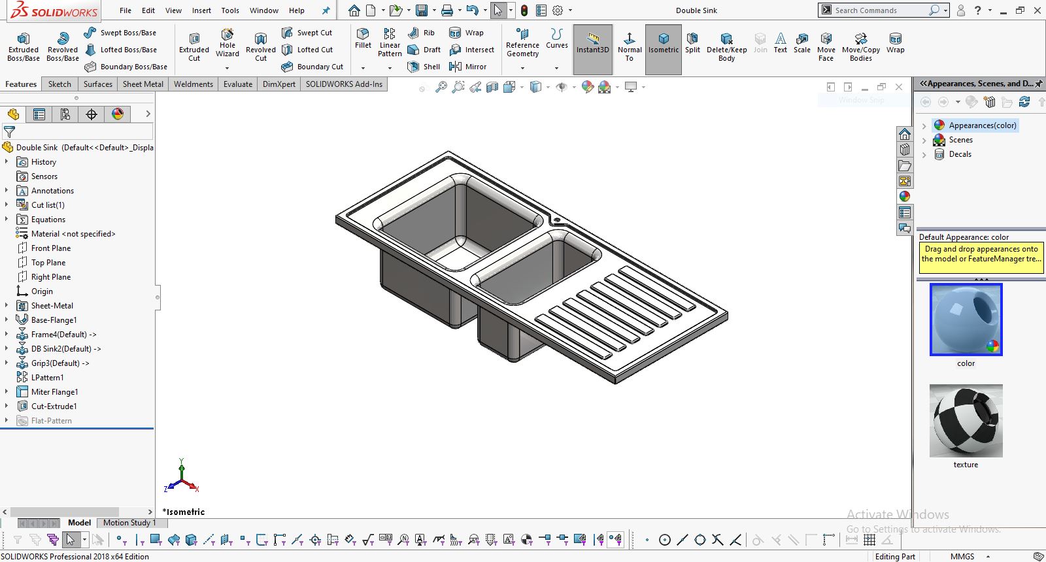Open the Delete/Keep Body tool
This screenshot has height=562, width=1046.
(x=726, y=46)
